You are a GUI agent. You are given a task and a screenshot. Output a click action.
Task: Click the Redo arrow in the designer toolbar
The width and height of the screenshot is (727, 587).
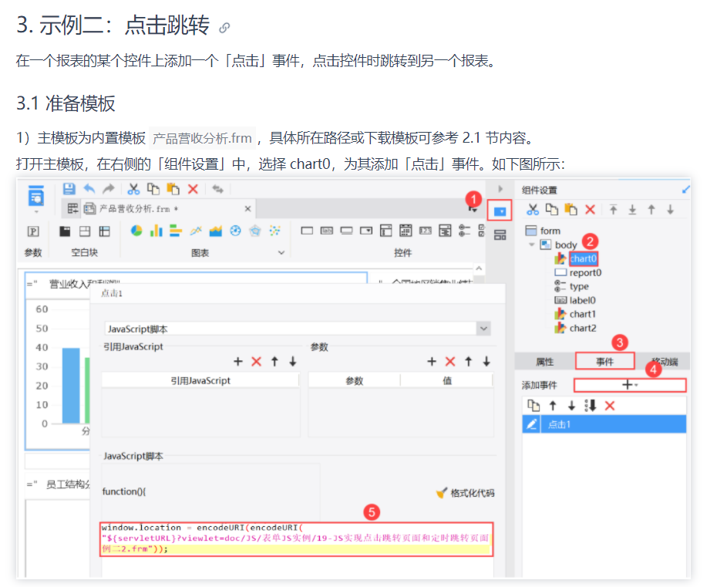109,188
